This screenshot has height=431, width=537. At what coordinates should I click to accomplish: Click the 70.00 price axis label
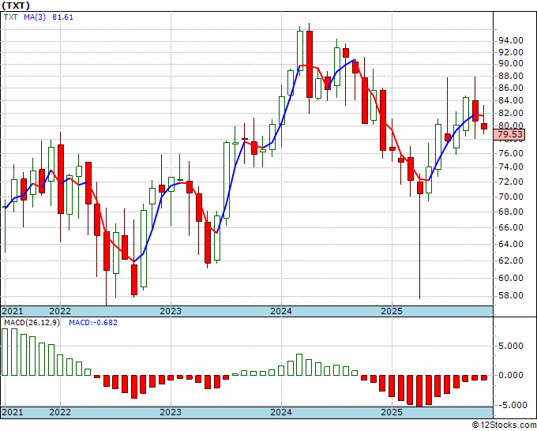[510, 197]
